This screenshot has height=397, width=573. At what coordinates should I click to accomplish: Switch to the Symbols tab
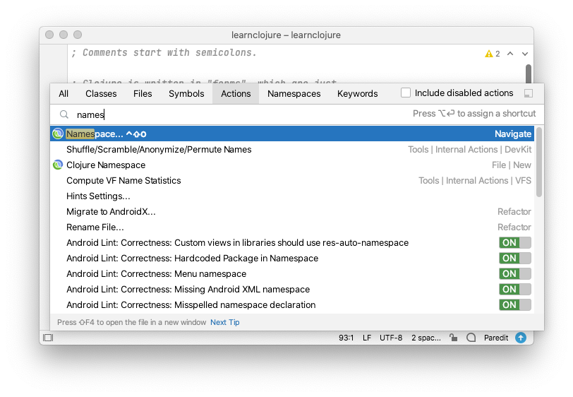point(186,94)
